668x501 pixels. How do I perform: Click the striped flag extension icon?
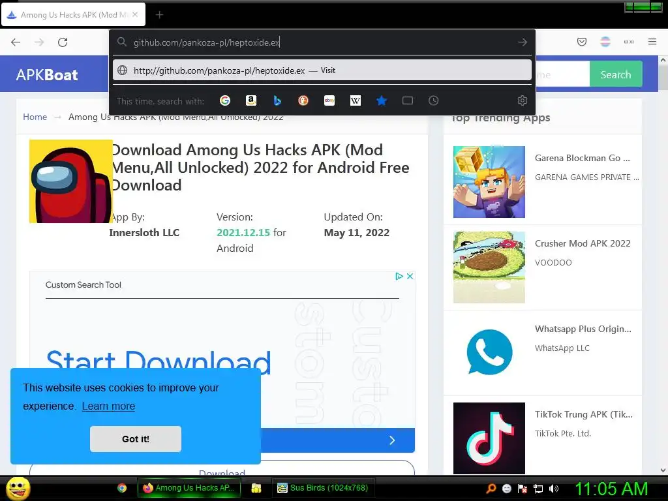tap(605, 42)
